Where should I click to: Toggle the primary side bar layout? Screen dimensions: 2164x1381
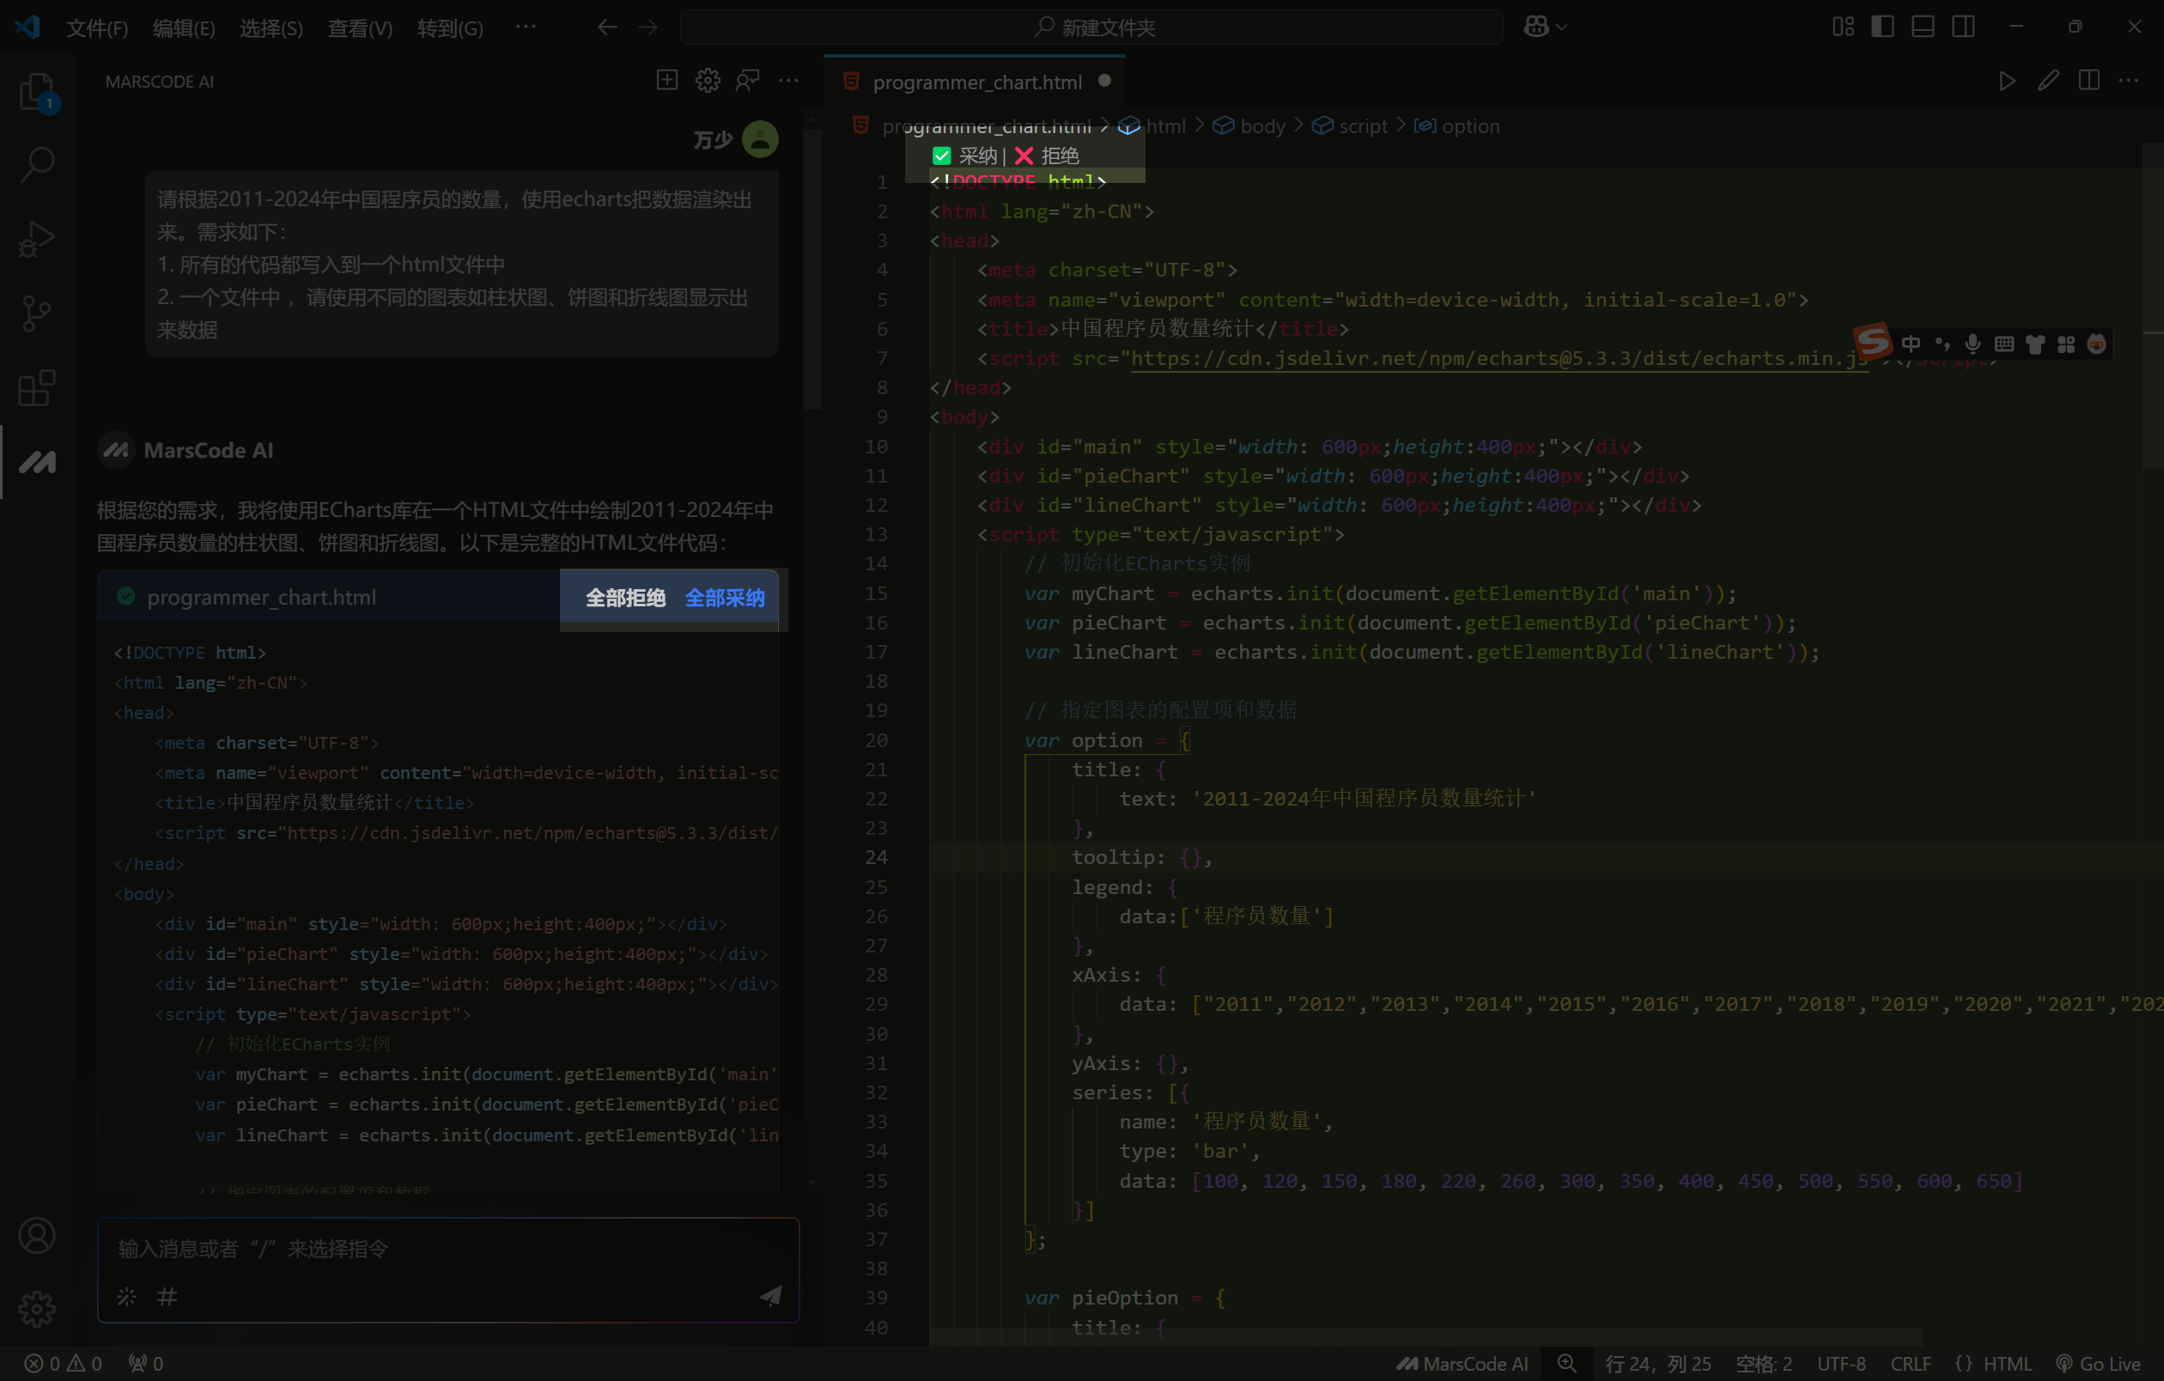coord(1881,27)
